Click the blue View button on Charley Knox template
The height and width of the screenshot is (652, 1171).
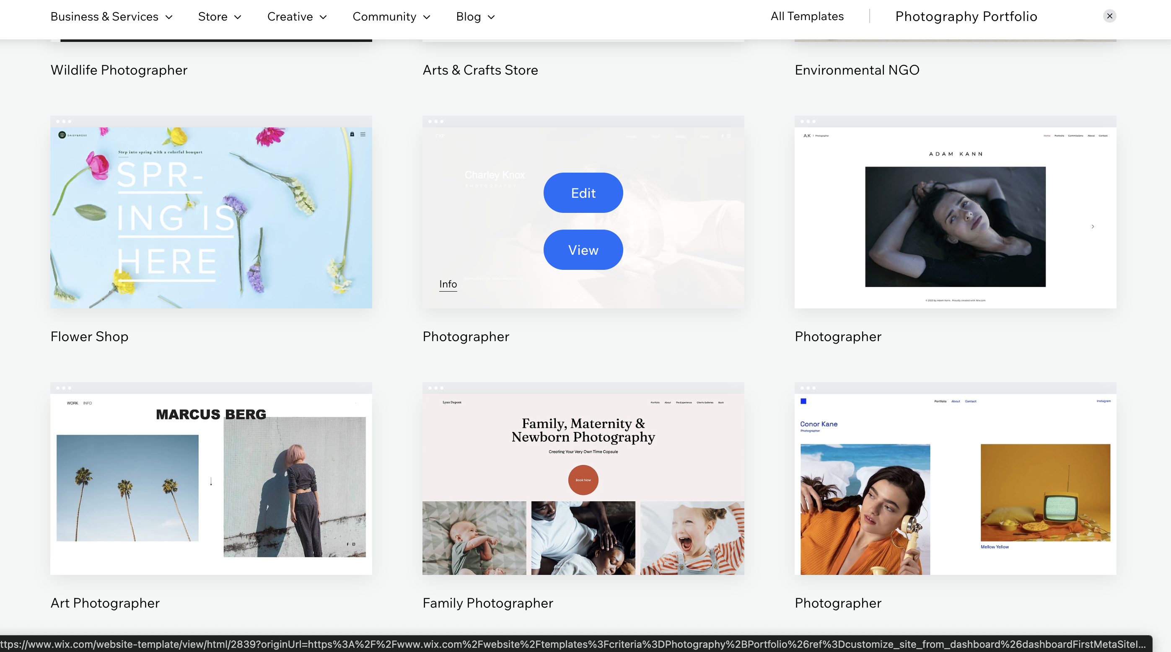583,250
